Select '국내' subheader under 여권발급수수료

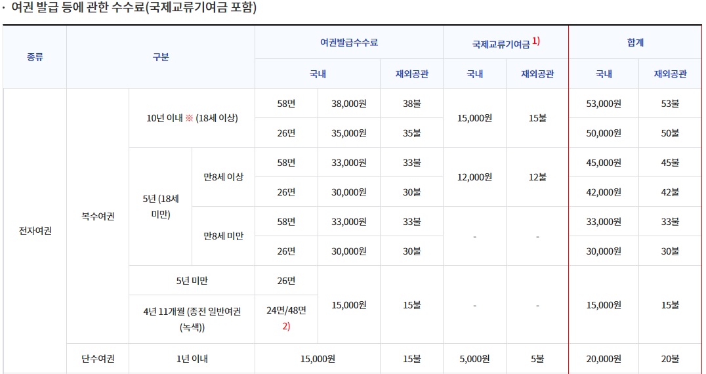(x=318, y=73)
